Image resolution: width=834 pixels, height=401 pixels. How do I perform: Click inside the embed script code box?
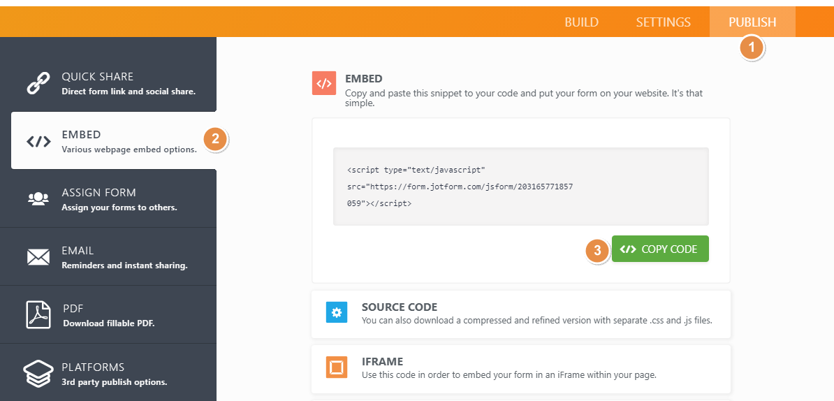(520, 187)
